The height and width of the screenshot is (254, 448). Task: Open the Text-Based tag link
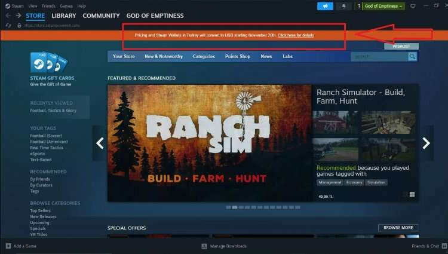[41, 160]
